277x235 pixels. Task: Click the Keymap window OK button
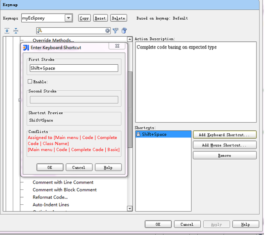158,224
